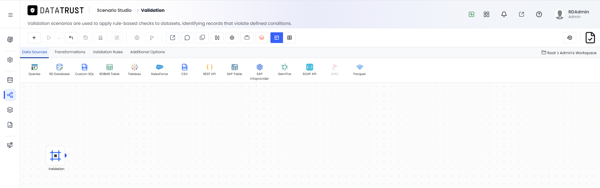Click the orange layers toolbar icon
This screenshot has width=600, height=188.
point(262,38)
